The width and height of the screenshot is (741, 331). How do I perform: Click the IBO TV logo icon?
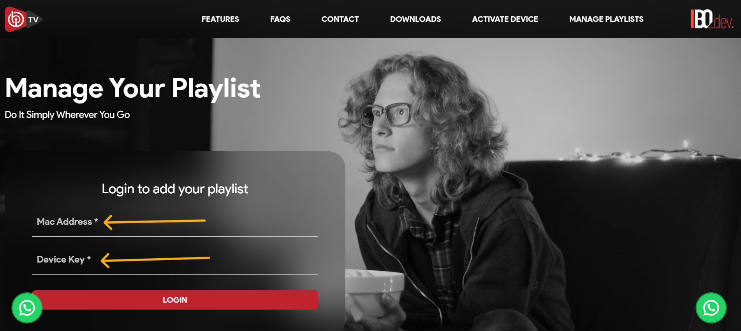[23, 19]
